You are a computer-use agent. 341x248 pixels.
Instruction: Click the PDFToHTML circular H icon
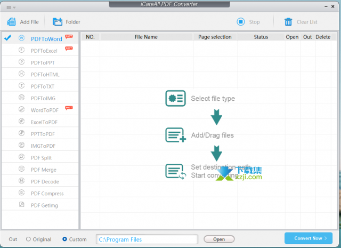point(21,74)
